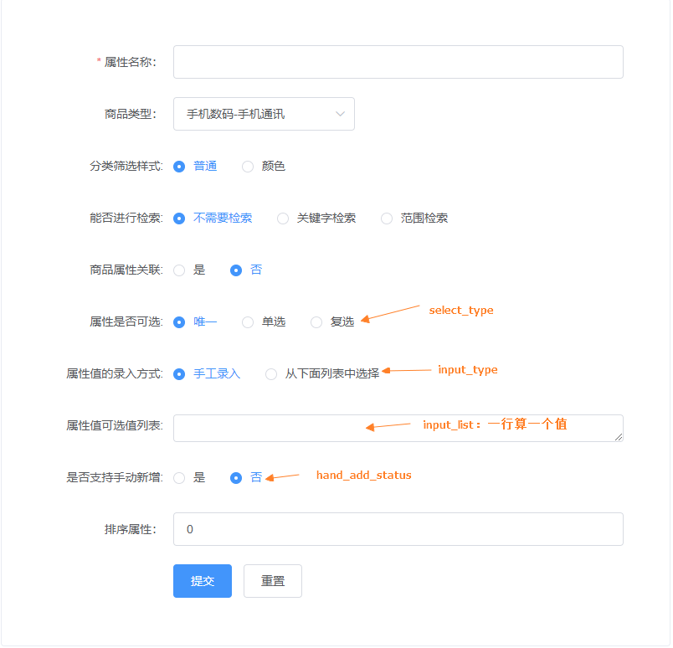Enable 是 for 商品属性关联
The height and width of the screenshot is (648, 673).
(179, 270)
